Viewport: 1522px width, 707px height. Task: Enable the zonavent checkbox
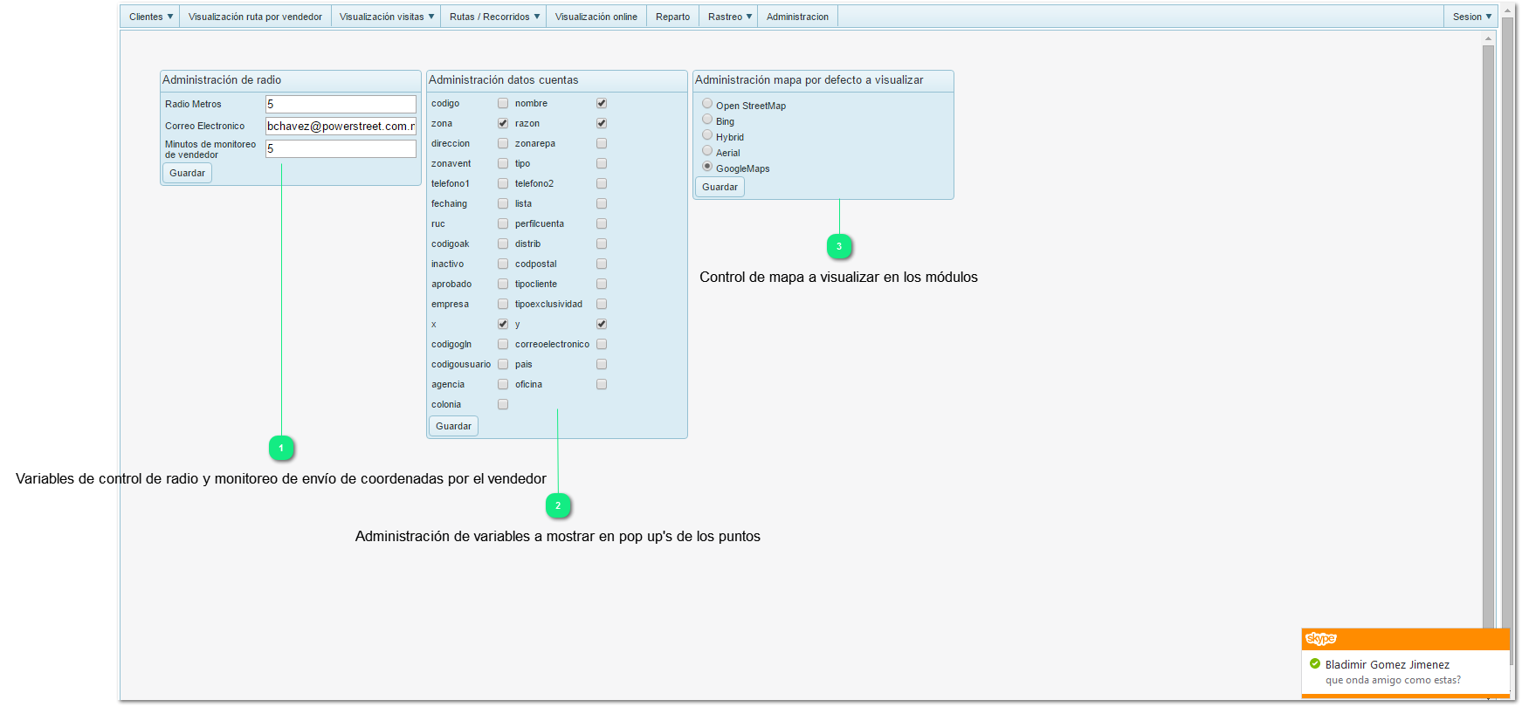(x=503, y=163)
